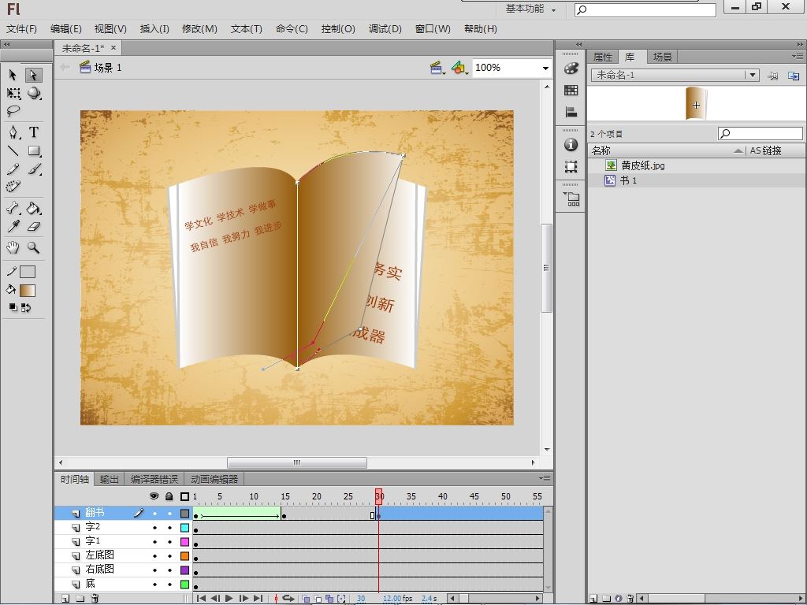The height and width of the screenshot is (605, 807).
Task: Go to first frame button
Action: pyautogui.click(x=201, y=599)
